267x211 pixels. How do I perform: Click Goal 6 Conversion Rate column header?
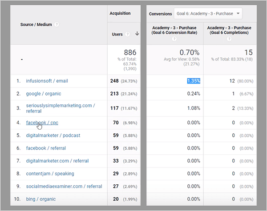(x=174, y=30)
